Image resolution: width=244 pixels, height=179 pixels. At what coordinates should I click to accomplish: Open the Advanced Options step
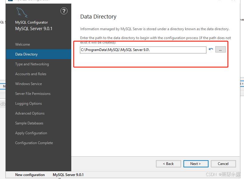pyautogui.click(x=30, y=113)
